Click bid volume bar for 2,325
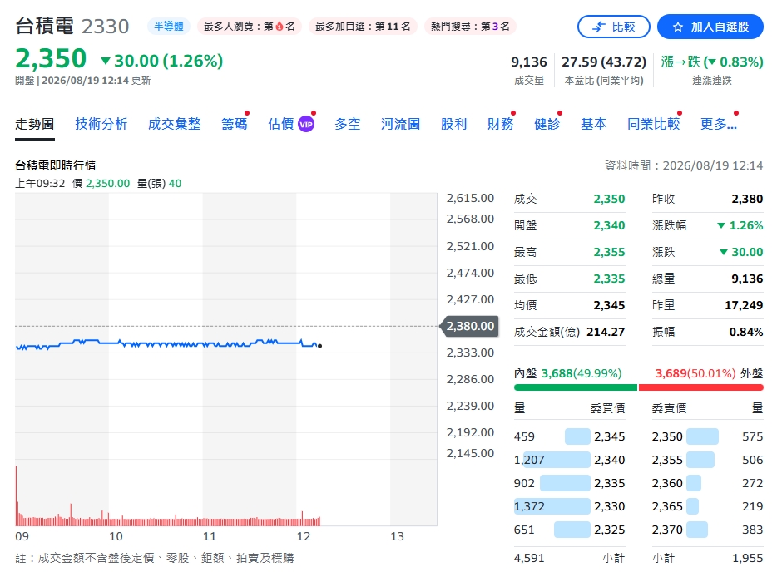Viewport: 777px width, 572px height. (572, 530)
